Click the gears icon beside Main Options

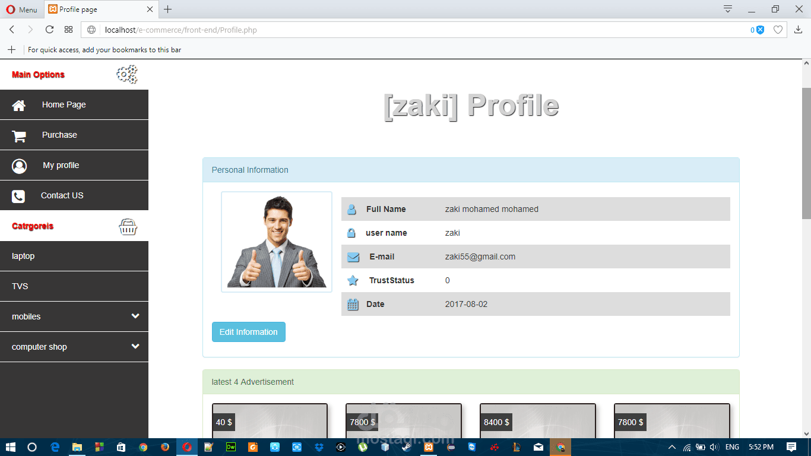[127, 74]
